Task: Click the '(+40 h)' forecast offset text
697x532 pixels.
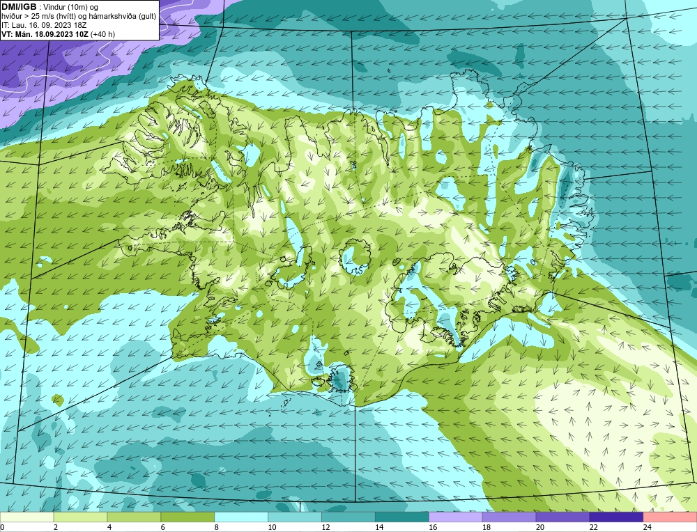Action: coord(102,34)
